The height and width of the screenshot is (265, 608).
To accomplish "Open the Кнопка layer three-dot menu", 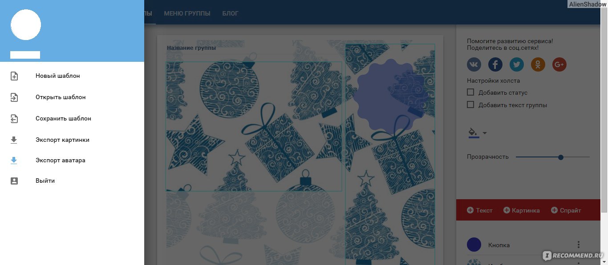I will pyautogui.click(x=579, y=245).
